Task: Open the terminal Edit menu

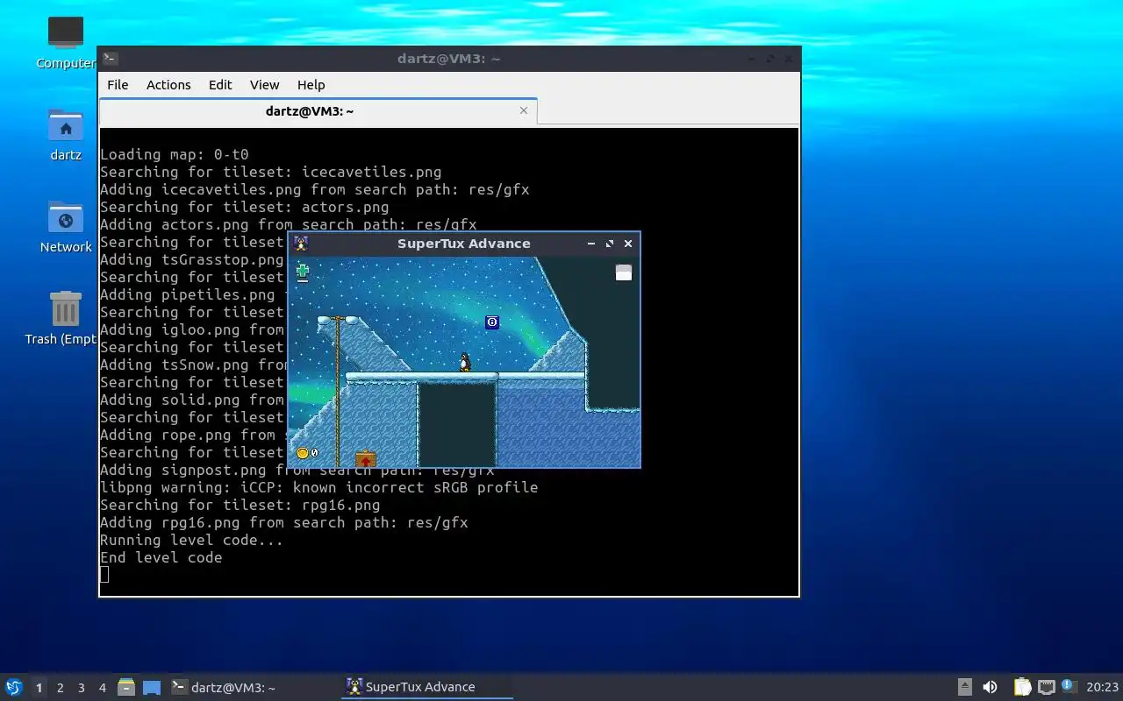Action: (220, 85)
